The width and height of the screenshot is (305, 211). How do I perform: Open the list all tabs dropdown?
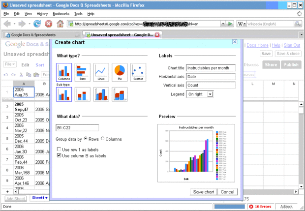click(301, 35)
